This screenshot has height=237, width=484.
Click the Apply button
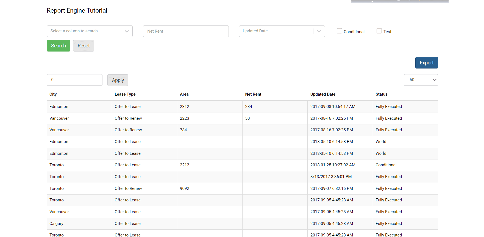tap(118, 80)
